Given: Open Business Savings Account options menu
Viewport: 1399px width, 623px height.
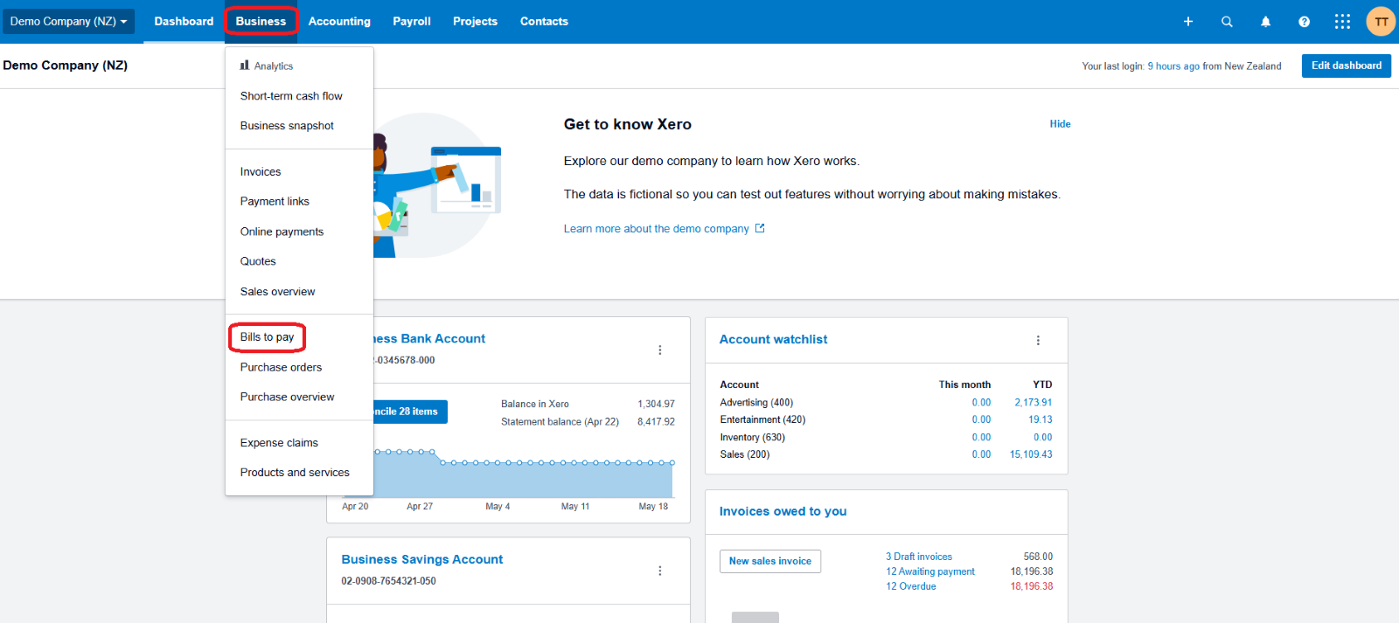Looking at the screenshot, I should pyautogui.click(x=660, y=571).
